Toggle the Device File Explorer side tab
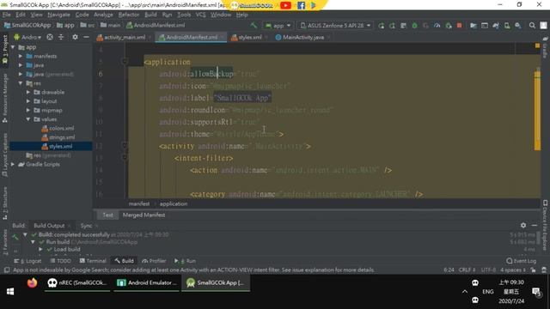Image resolution: width=550 pixels, height=309 pixels. coord(545,225)
